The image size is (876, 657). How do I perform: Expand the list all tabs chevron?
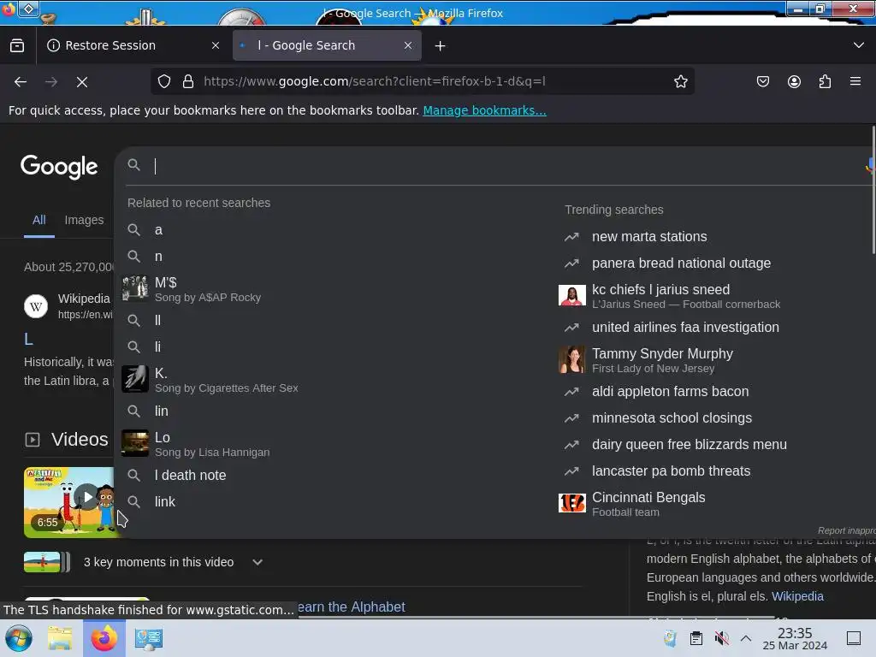coord(859,45)
